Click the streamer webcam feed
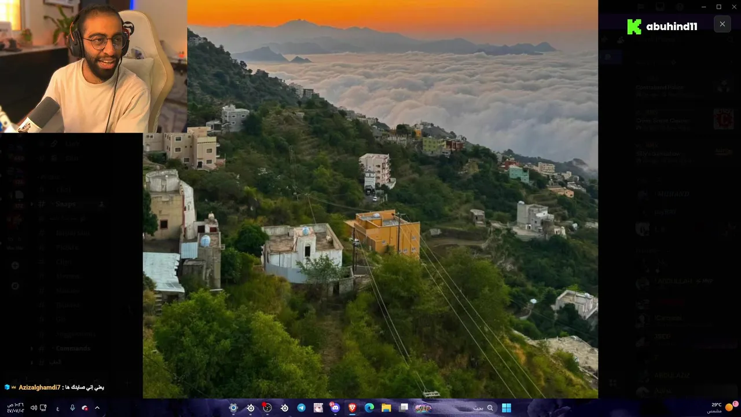Screen dimensions: 741x417 (x=93, y=67)
